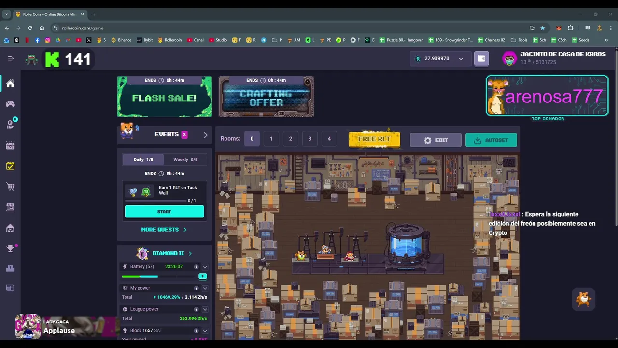Click the wallet icon next to the balance
This screenshot has width=618, height=348.
coord(481,58)
